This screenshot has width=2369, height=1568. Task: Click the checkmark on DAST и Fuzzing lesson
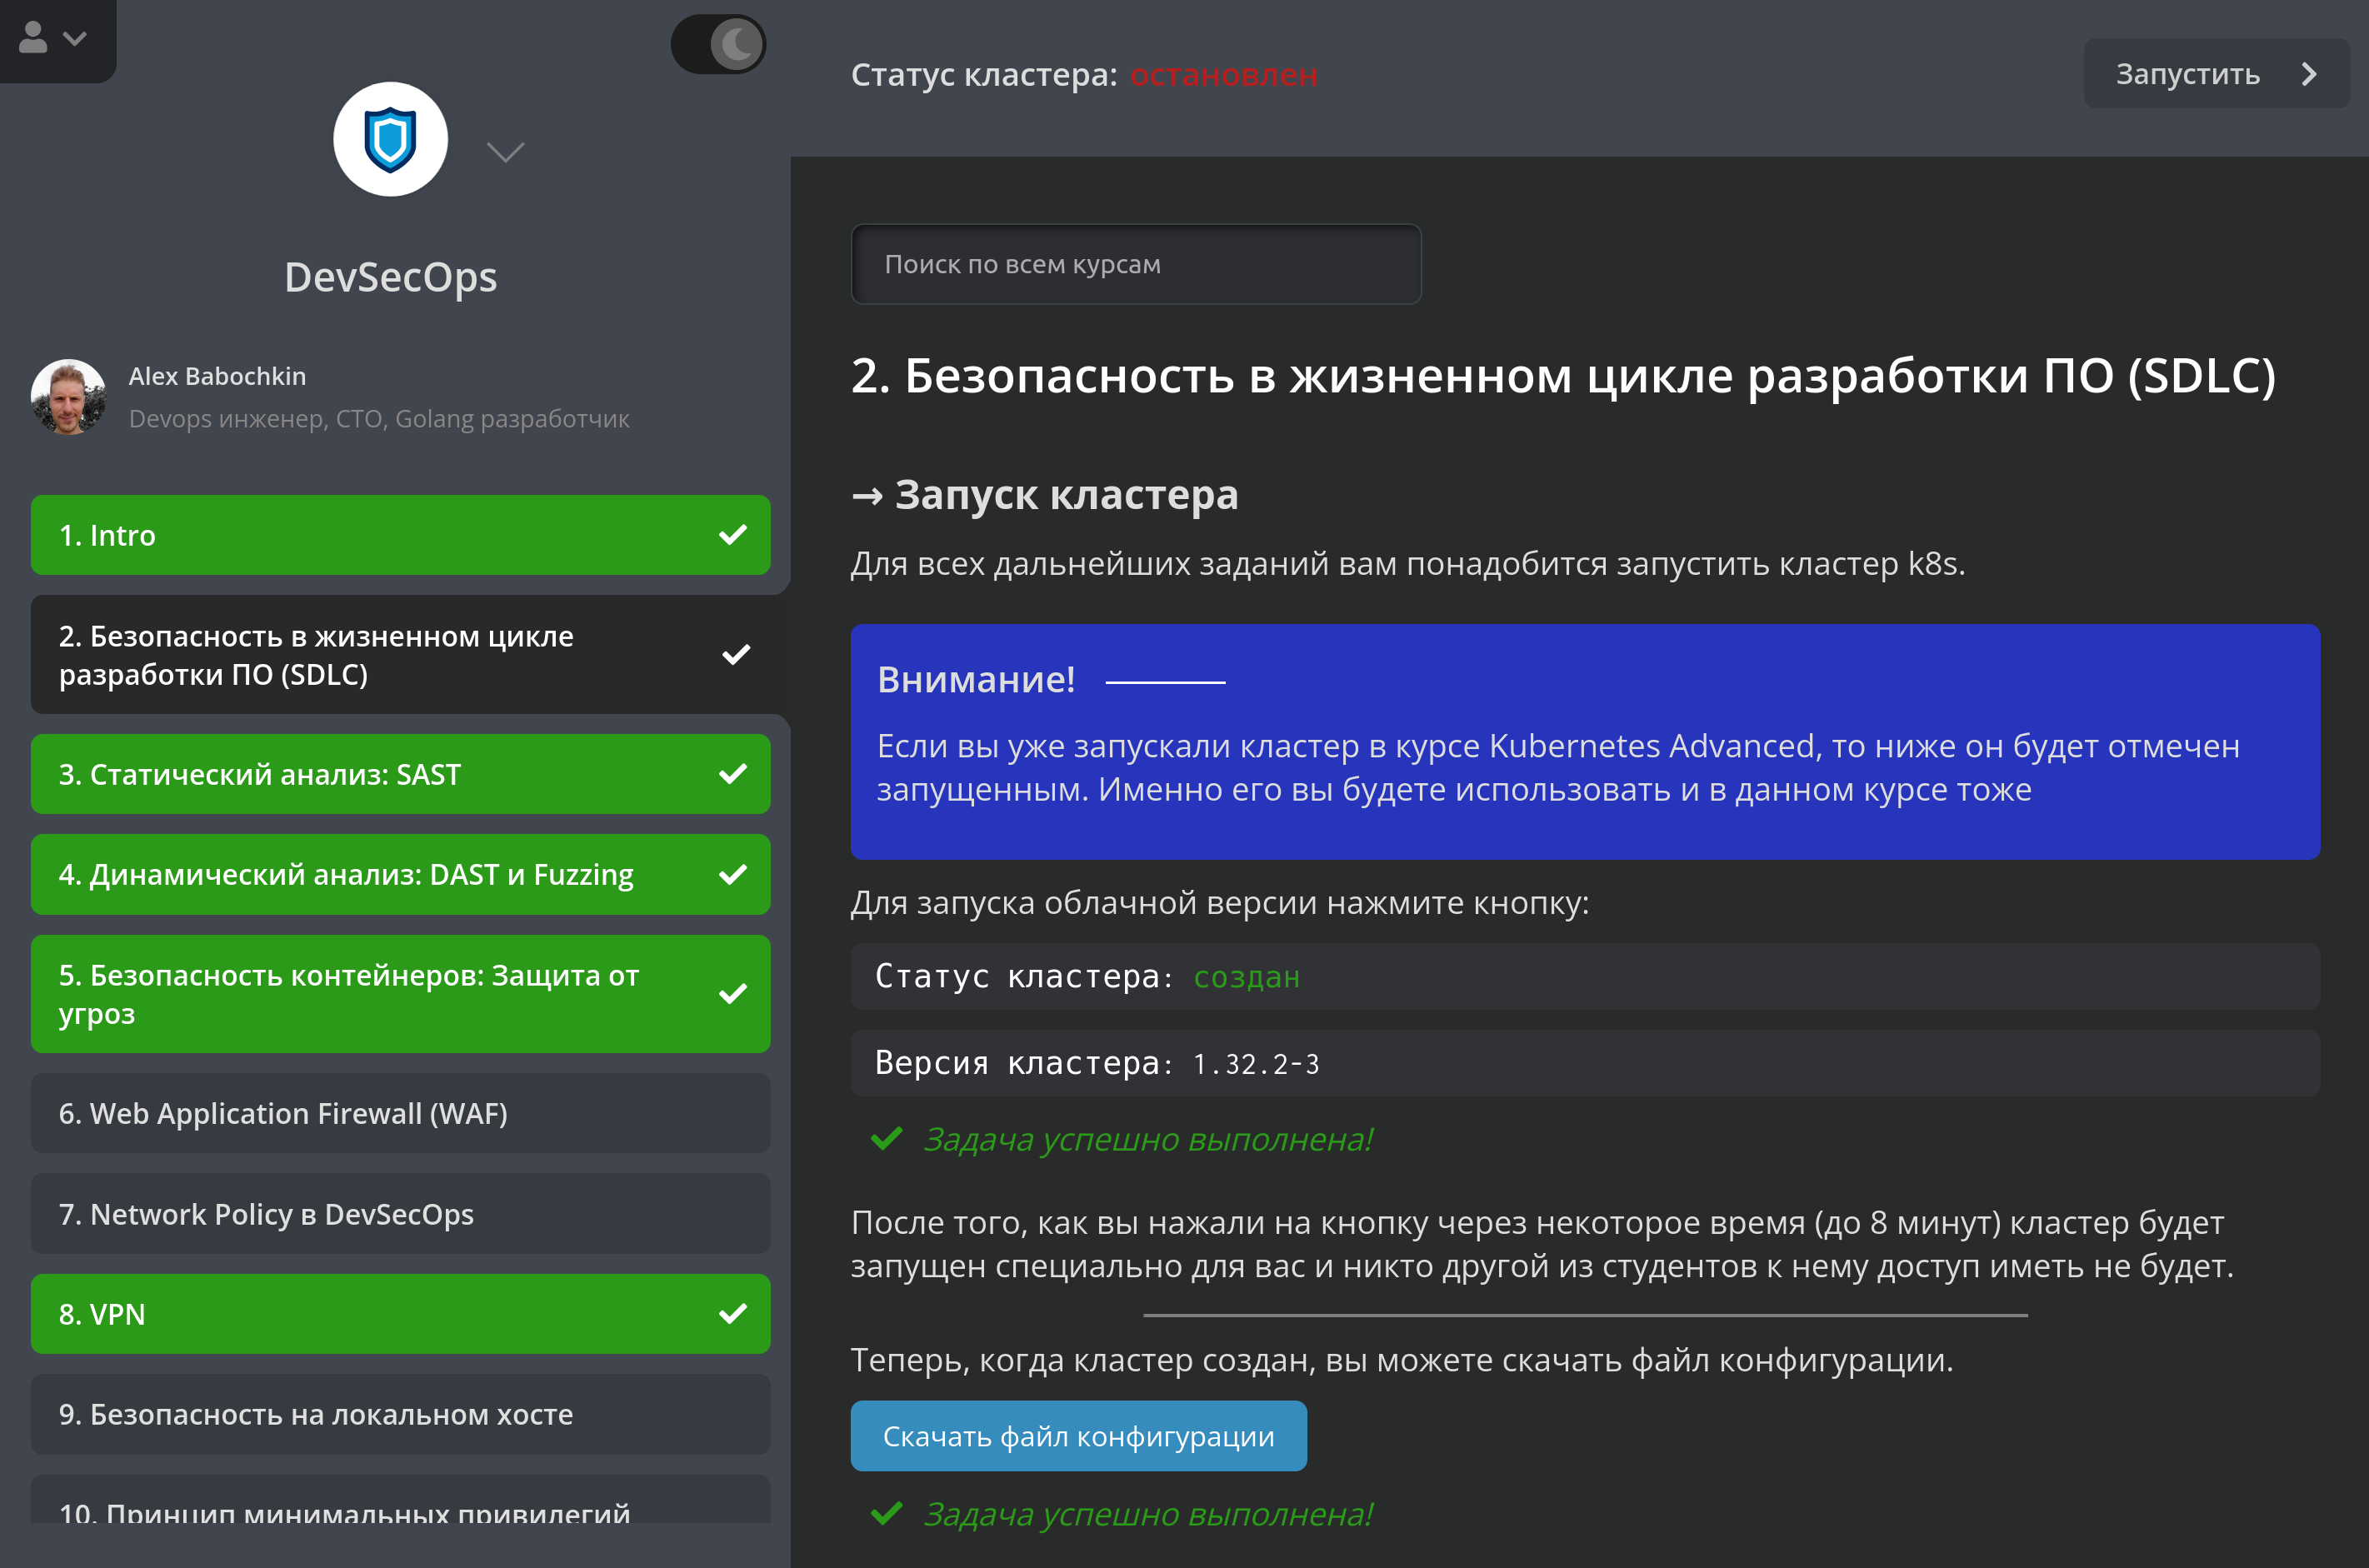(x=733, y=875)
